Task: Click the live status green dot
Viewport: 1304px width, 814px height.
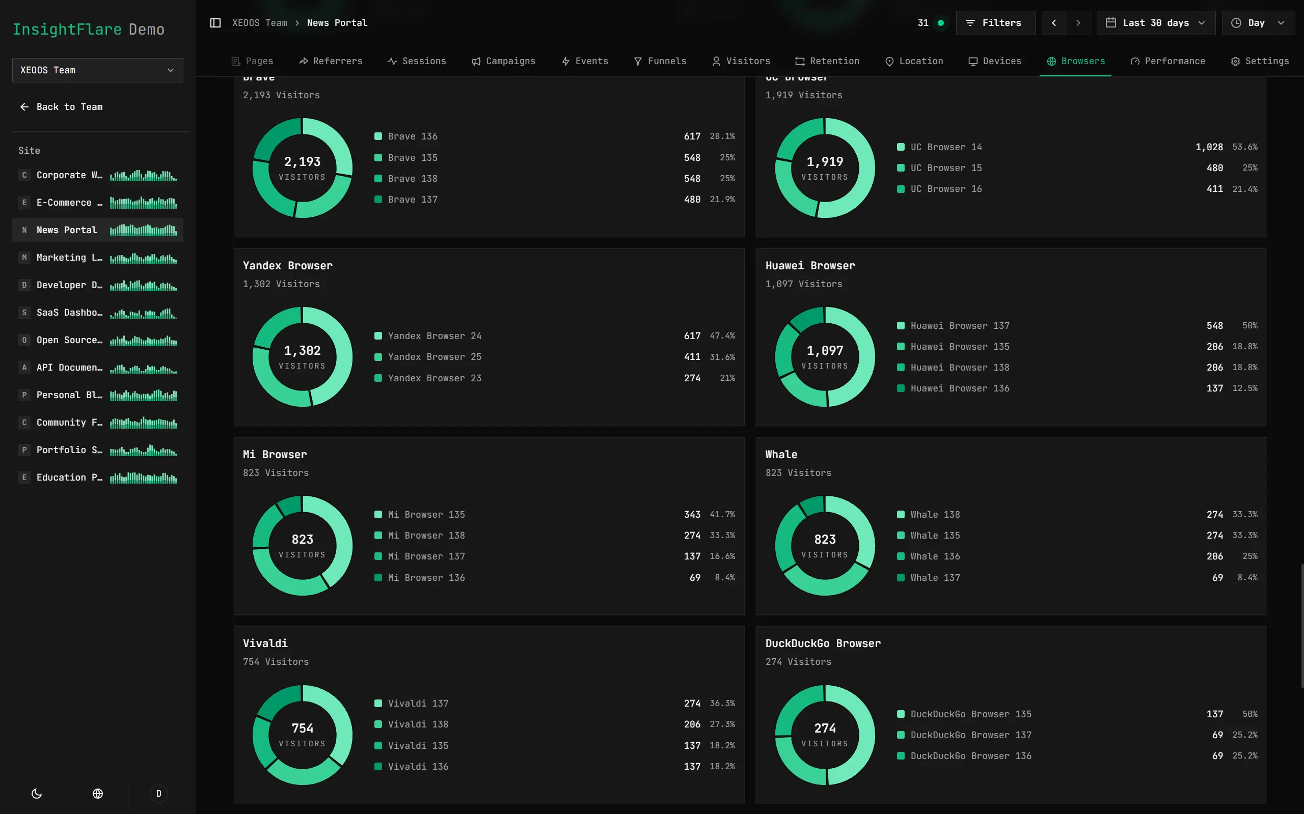Action: [x=940, y=22]
